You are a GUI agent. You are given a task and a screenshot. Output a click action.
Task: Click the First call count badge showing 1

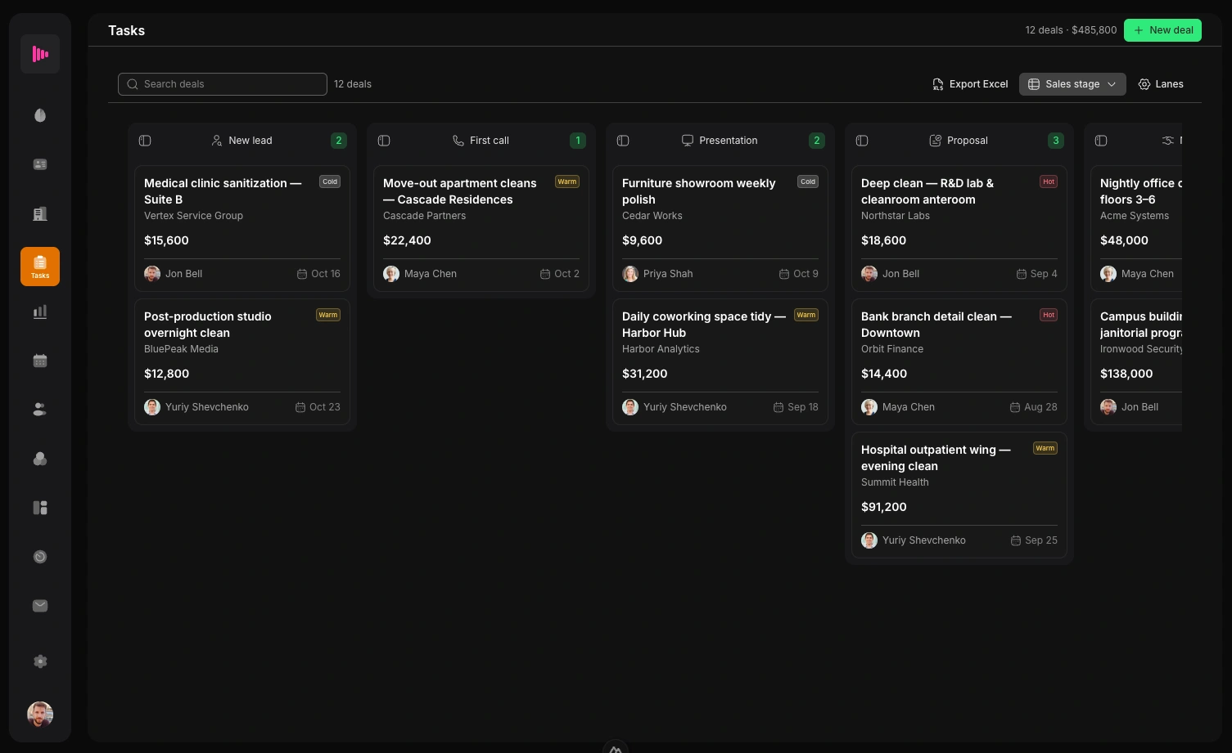578,141
